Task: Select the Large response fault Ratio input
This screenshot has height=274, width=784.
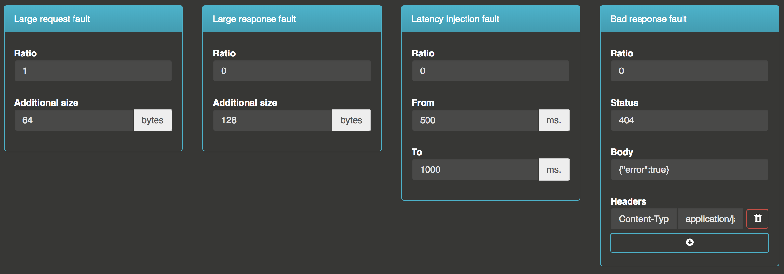Action: pyautogui.click(x=292, y=71)
